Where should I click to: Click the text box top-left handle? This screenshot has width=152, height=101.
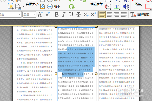tap(56, 26)
